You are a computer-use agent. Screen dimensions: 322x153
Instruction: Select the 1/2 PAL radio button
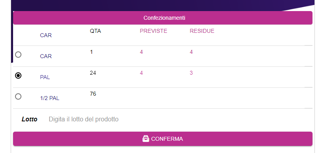(x=18, y=96)
